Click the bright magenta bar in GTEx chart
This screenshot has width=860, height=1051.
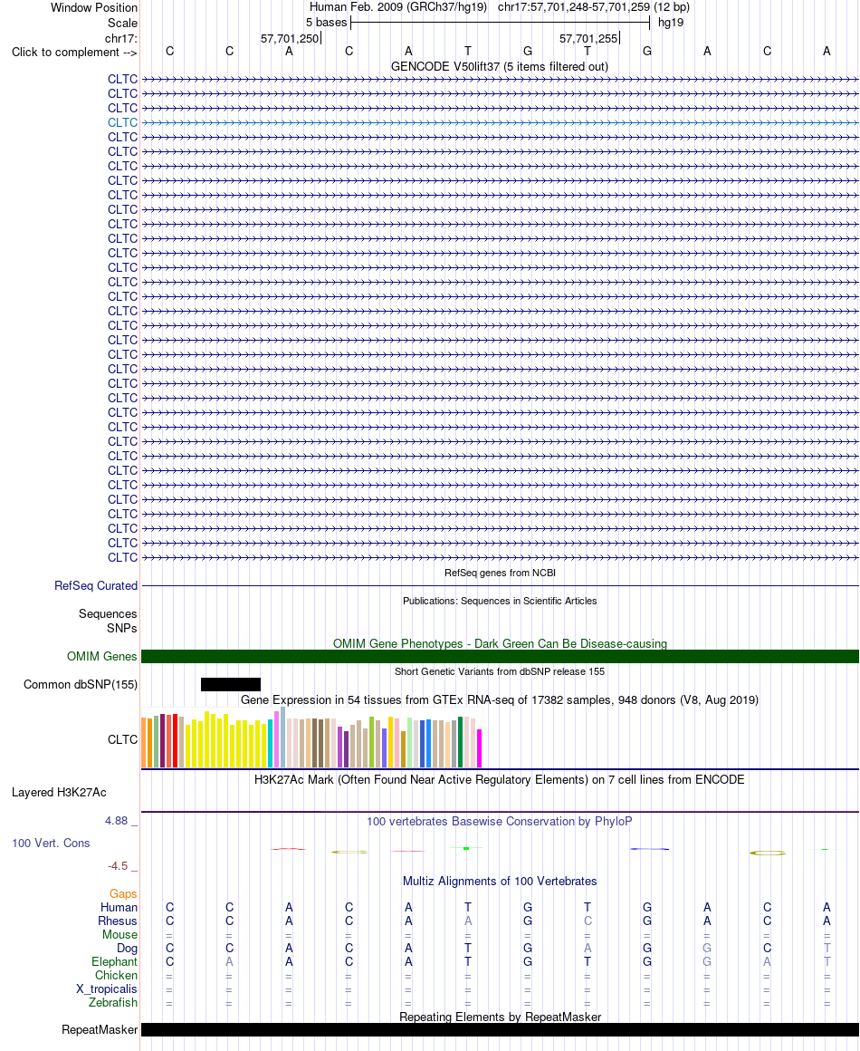point(480,748)
